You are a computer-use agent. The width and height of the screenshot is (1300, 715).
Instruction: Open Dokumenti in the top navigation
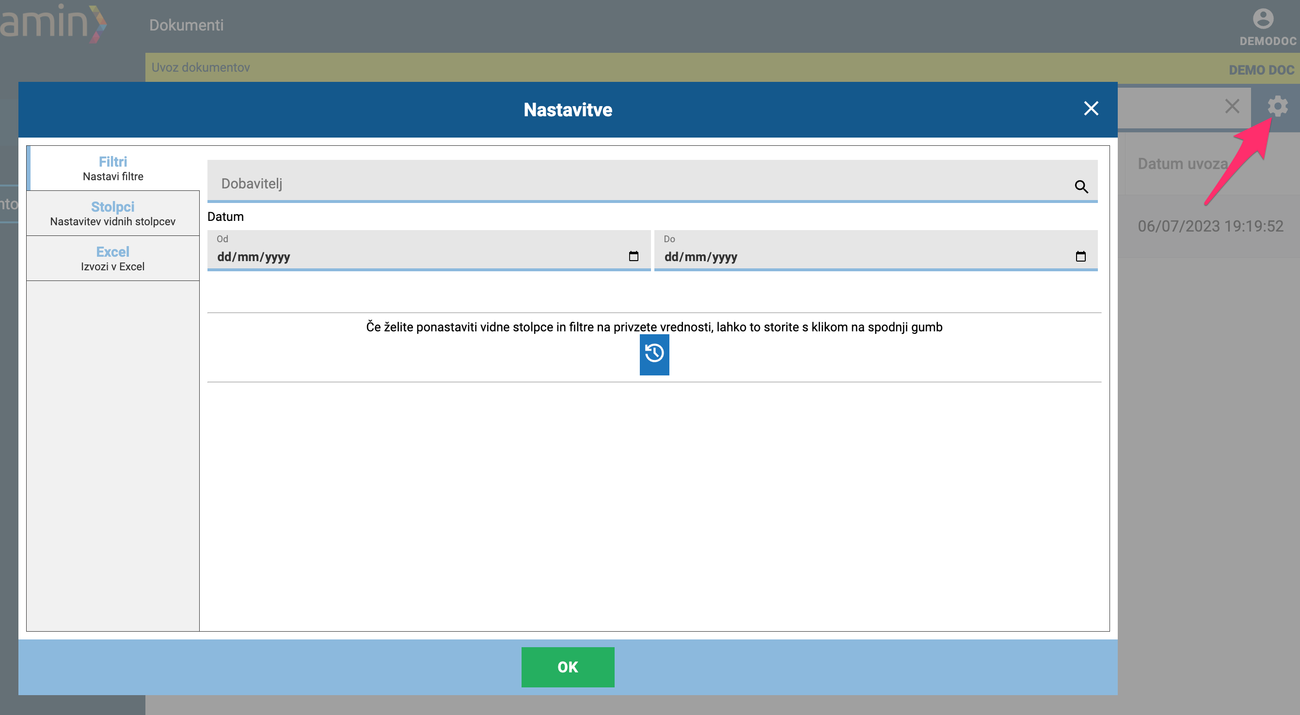tap(186, 25)
